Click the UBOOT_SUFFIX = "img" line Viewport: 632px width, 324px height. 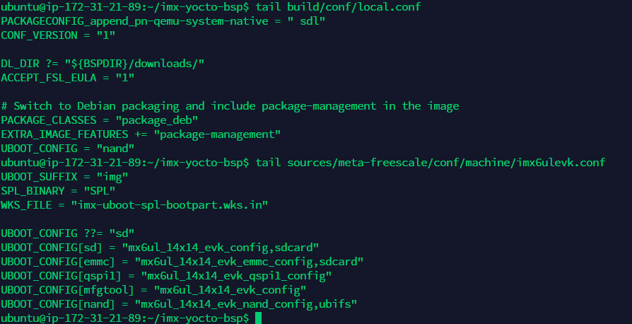pos(64,176)
